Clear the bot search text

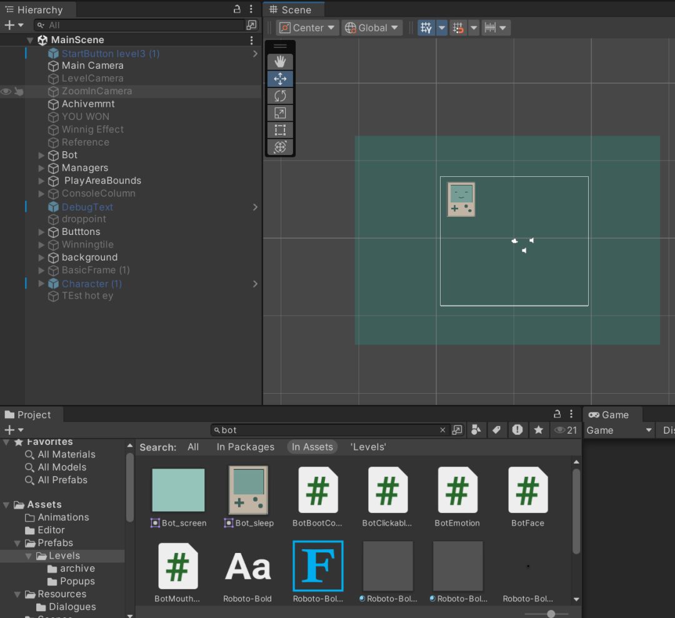pyautogui.click(x=442, y=430)
